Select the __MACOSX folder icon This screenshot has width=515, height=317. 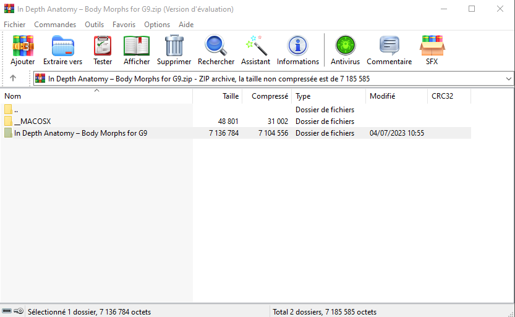coord(8,121)
